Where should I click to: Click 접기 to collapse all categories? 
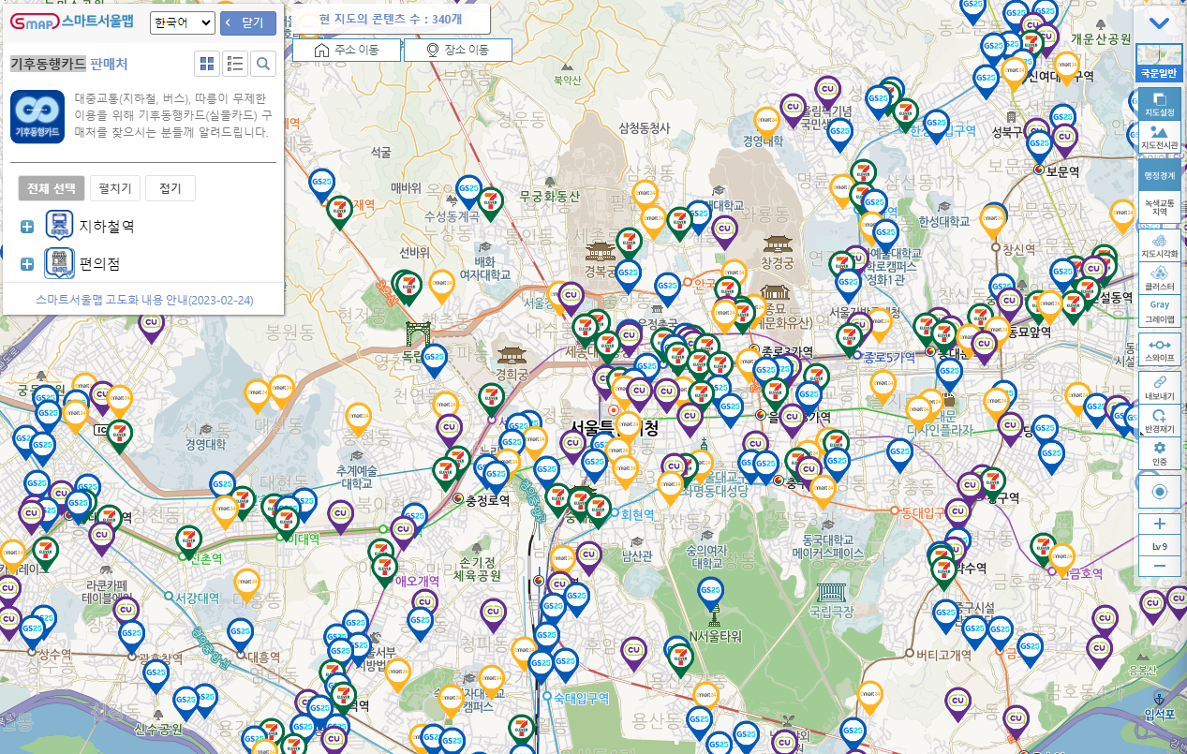tap(171, 188)
